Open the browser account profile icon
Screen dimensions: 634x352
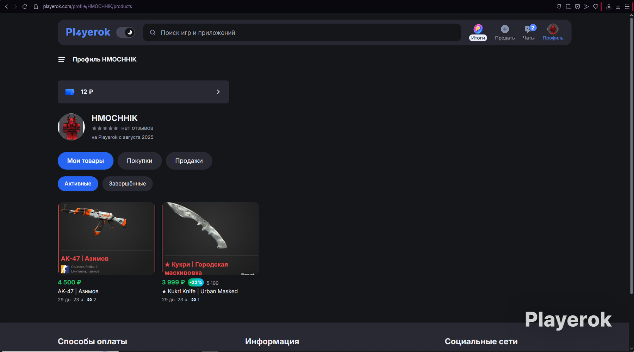click(x=609, y=6)
